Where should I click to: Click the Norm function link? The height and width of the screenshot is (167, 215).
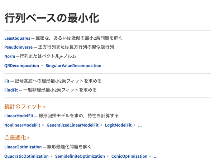click(x=10, y=56)
